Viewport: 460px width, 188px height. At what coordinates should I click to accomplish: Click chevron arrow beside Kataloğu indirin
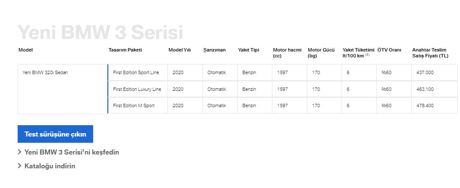[20, 166]
